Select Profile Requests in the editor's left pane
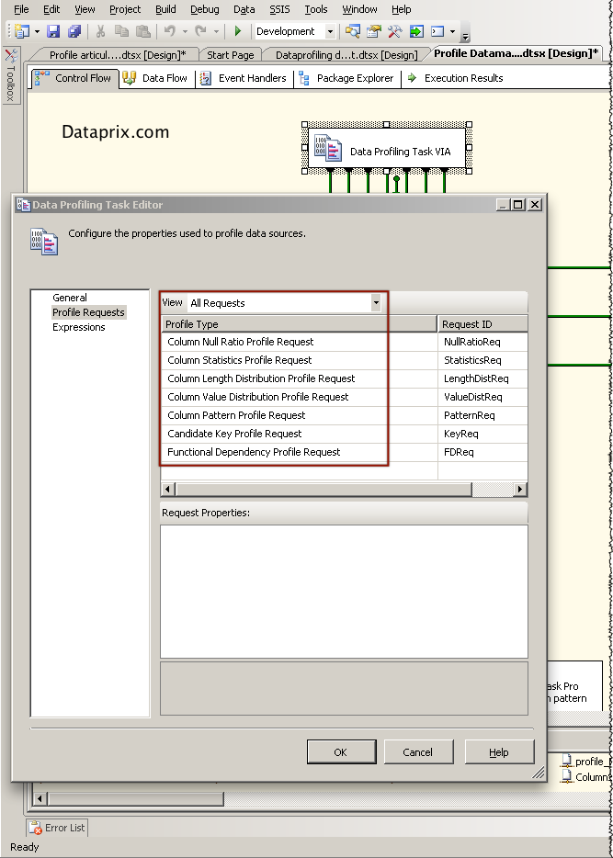613x858 pixels. (88, 312)
